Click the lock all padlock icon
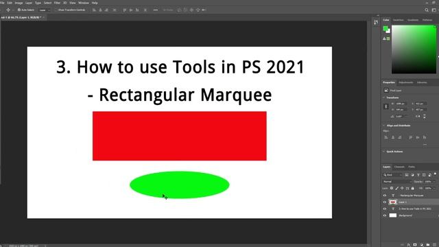439x247 pixels. pyautogui.click(x=413, y=188)
